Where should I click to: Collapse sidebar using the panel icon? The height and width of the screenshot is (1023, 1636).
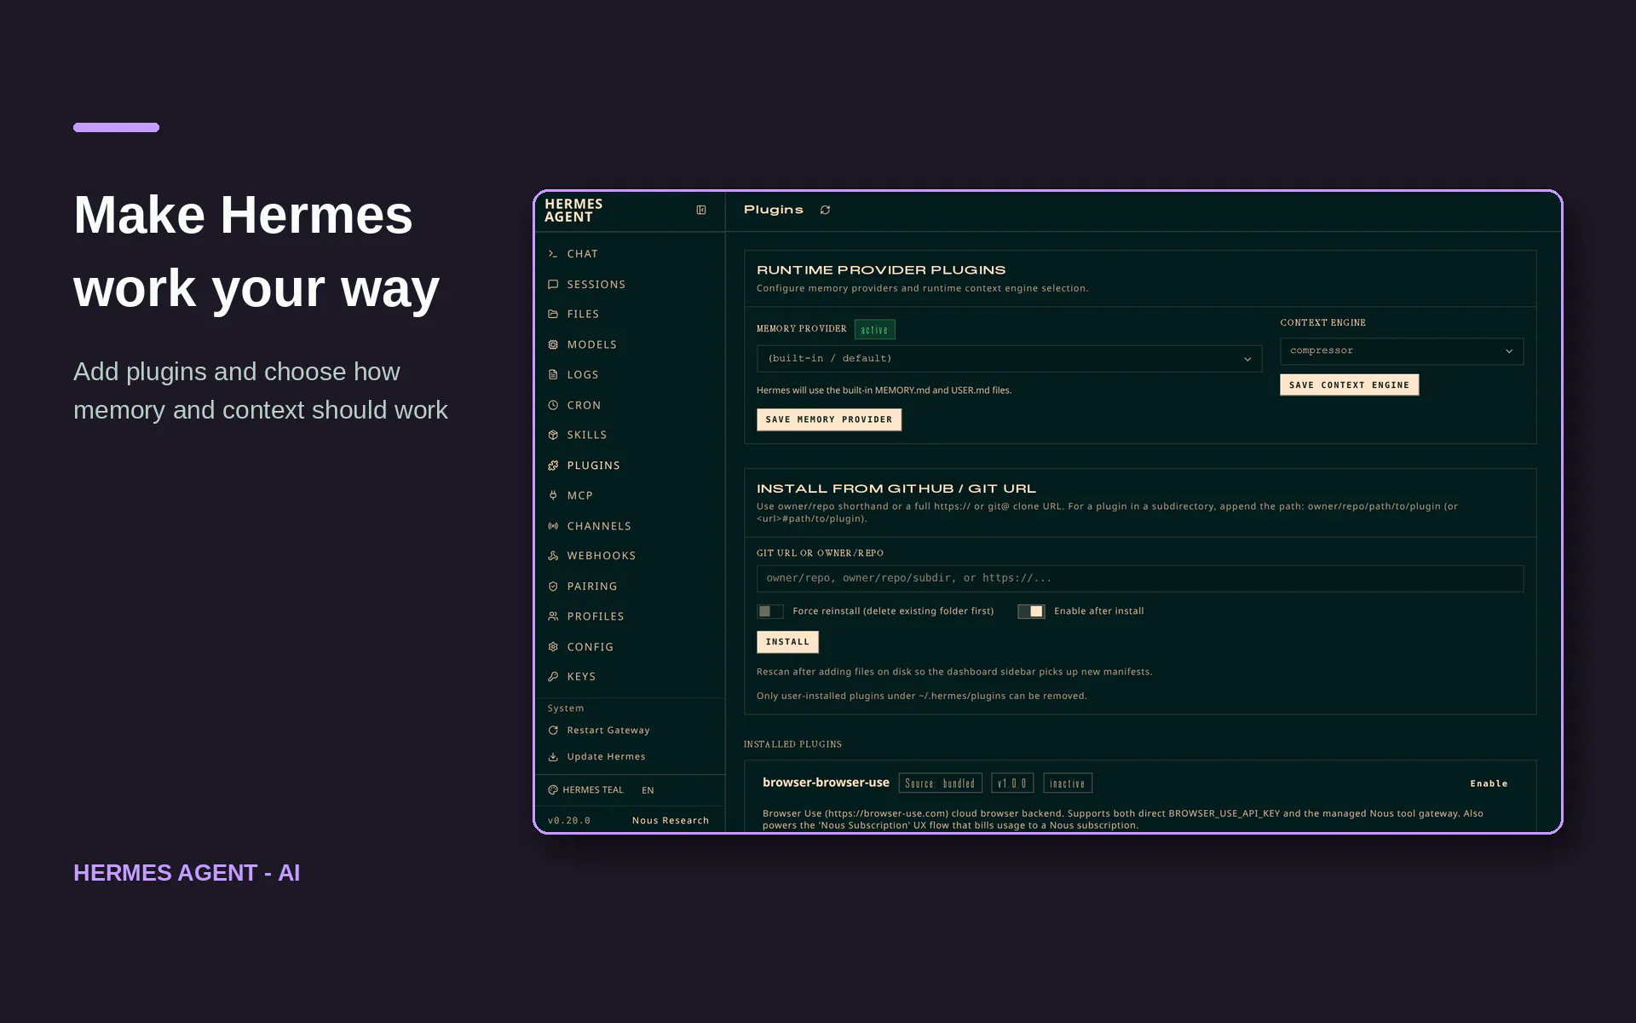point(701,211)
